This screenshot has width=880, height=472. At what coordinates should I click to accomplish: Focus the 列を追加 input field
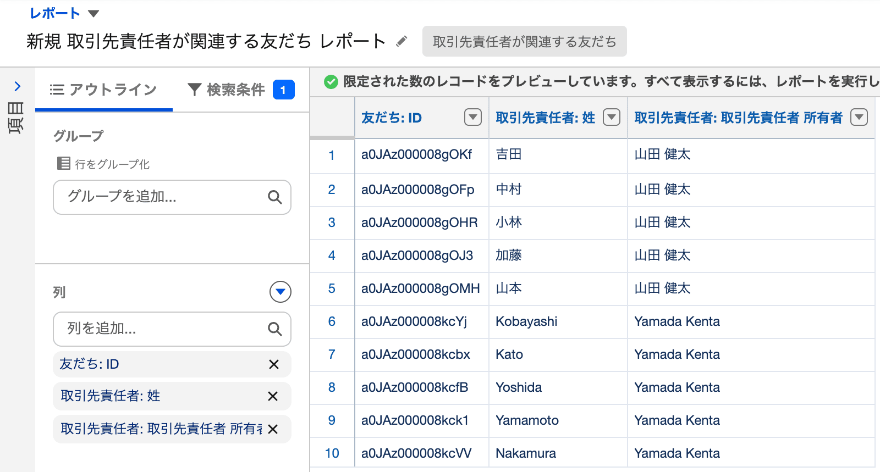pyautogui.click(x=172, y=329)
